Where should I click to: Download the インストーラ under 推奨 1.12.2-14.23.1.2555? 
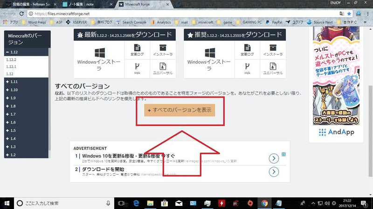tap(273, 50)
